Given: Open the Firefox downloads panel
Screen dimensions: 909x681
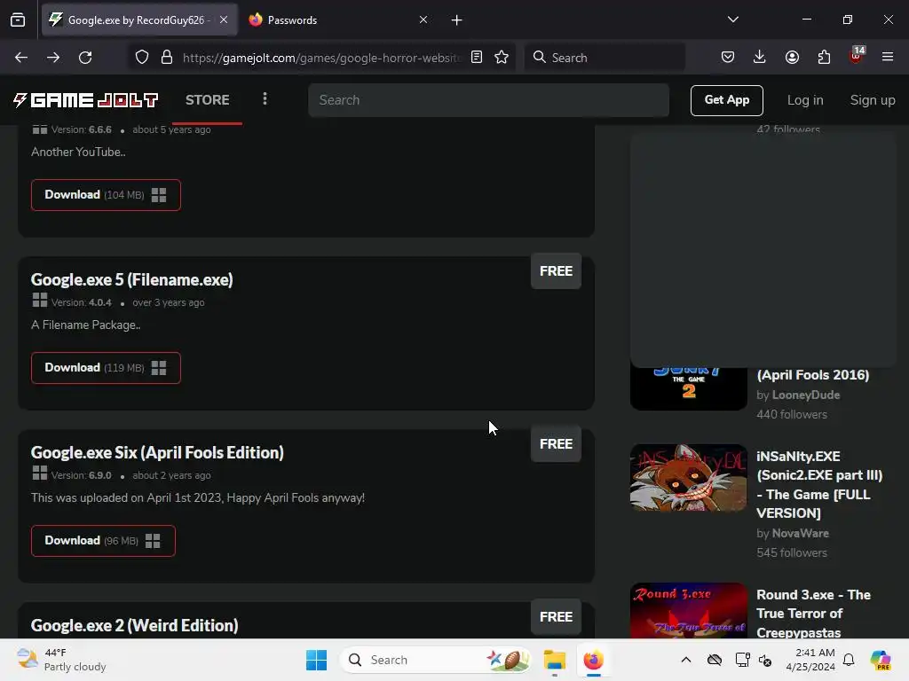Looking at the screenshot, I should pyautogui.click(x=760, y=58).
